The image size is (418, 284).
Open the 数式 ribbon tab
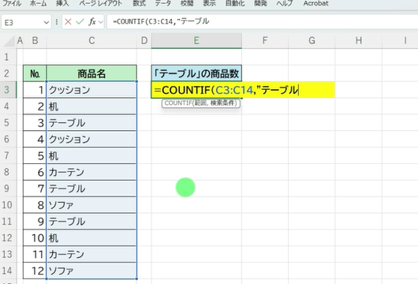(x=139, y=3)
